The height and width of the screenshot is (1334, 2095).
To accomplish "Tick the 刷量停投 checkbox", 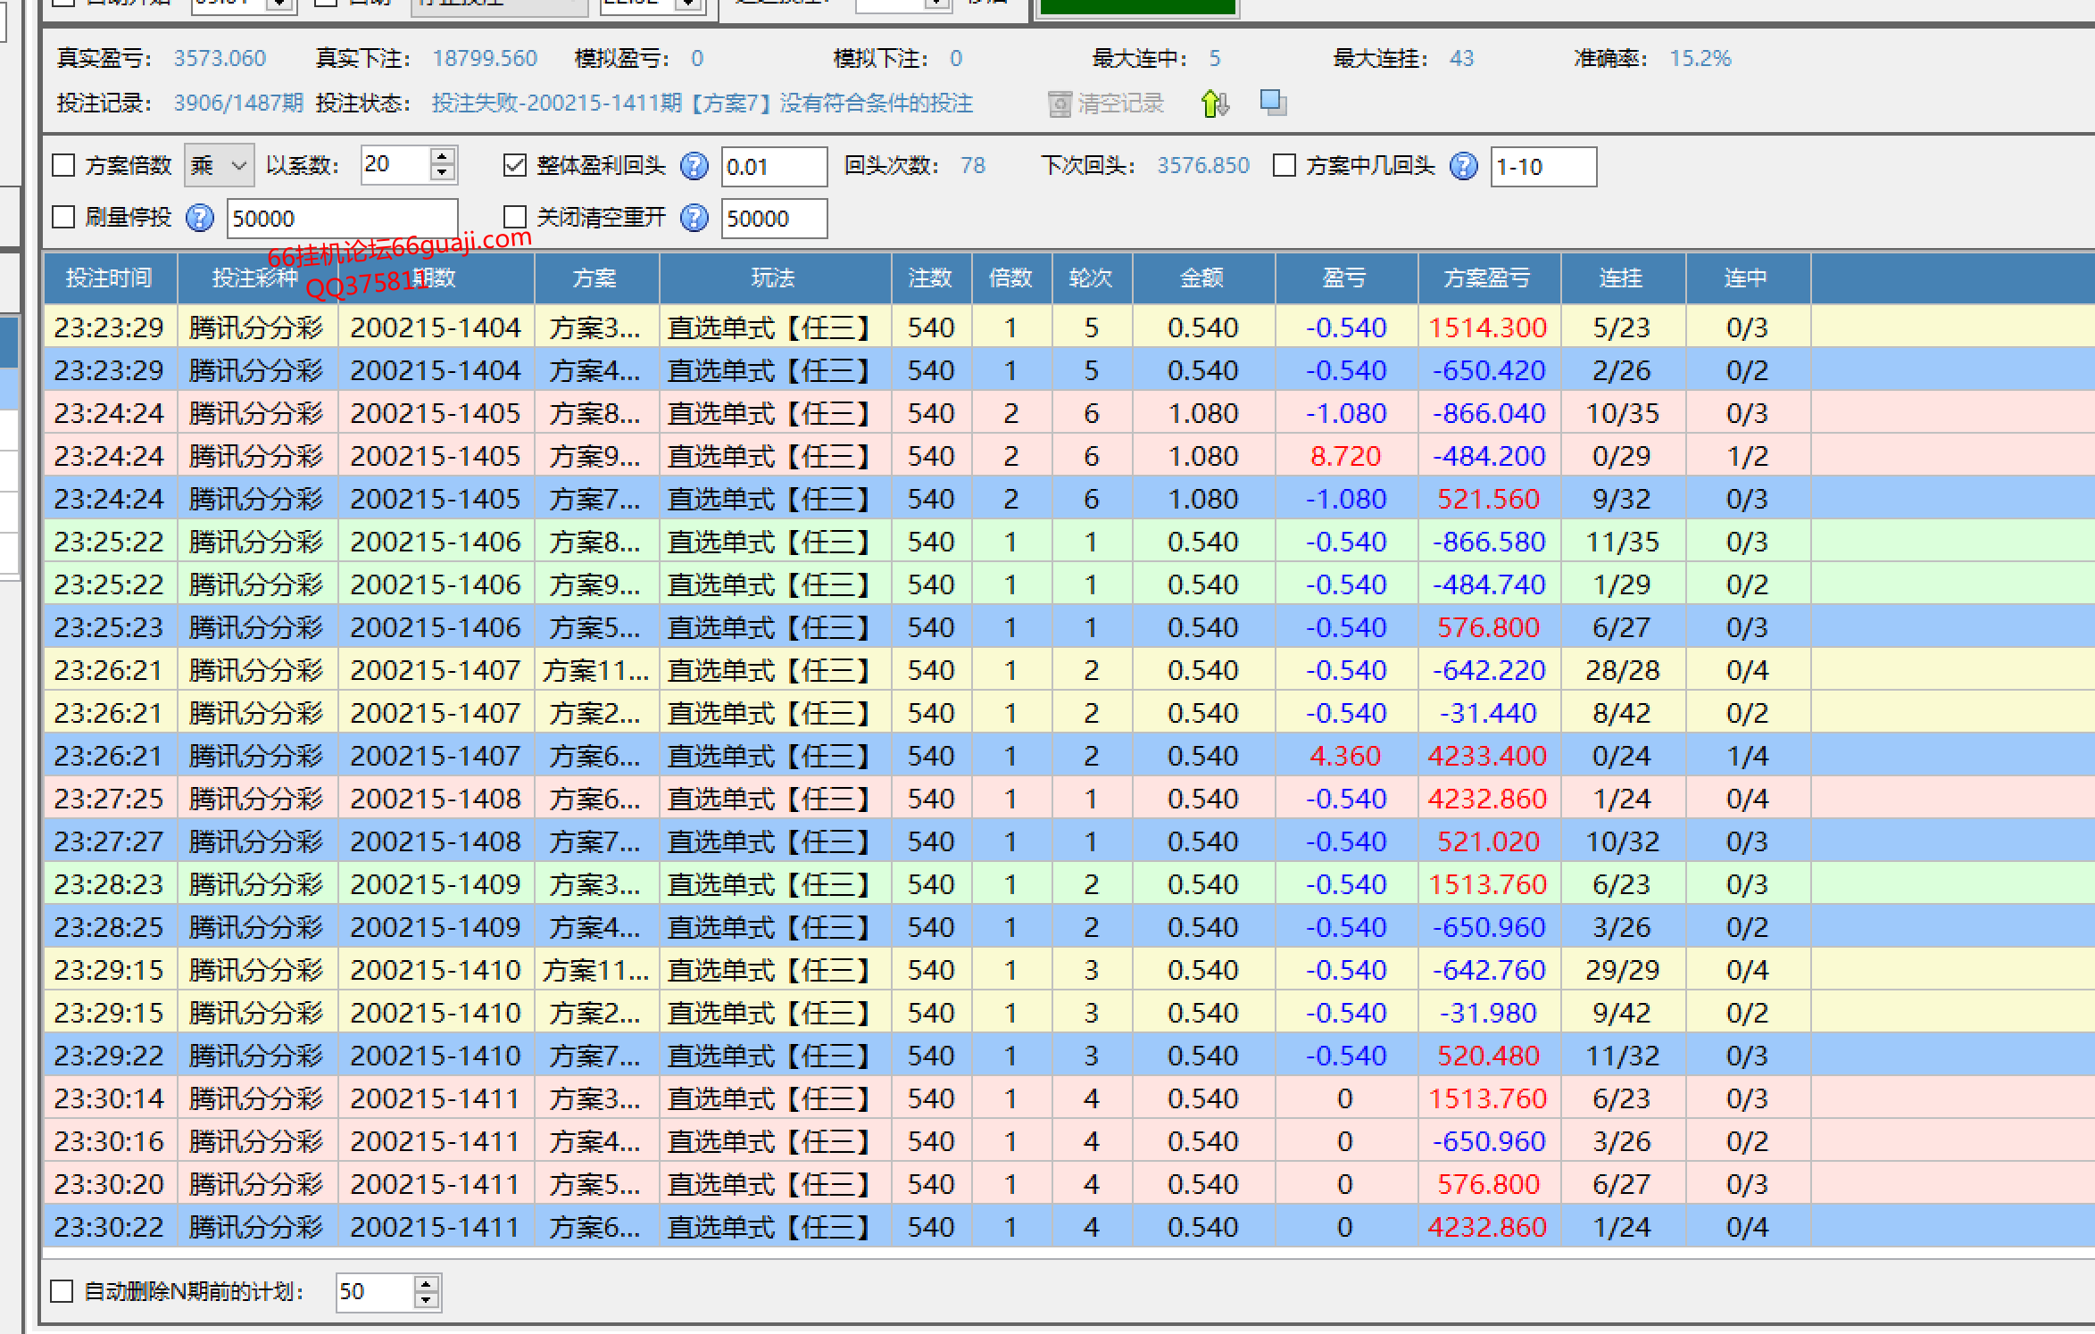I will [63, 218].
